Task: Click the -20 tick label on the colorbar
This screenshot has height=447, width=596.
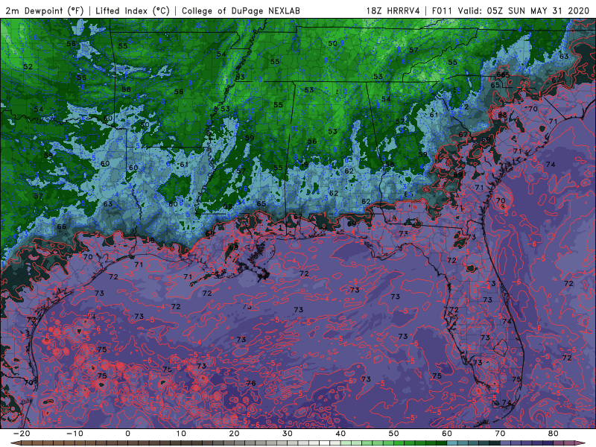Action: pyautogui.click(x=22, y=434)
